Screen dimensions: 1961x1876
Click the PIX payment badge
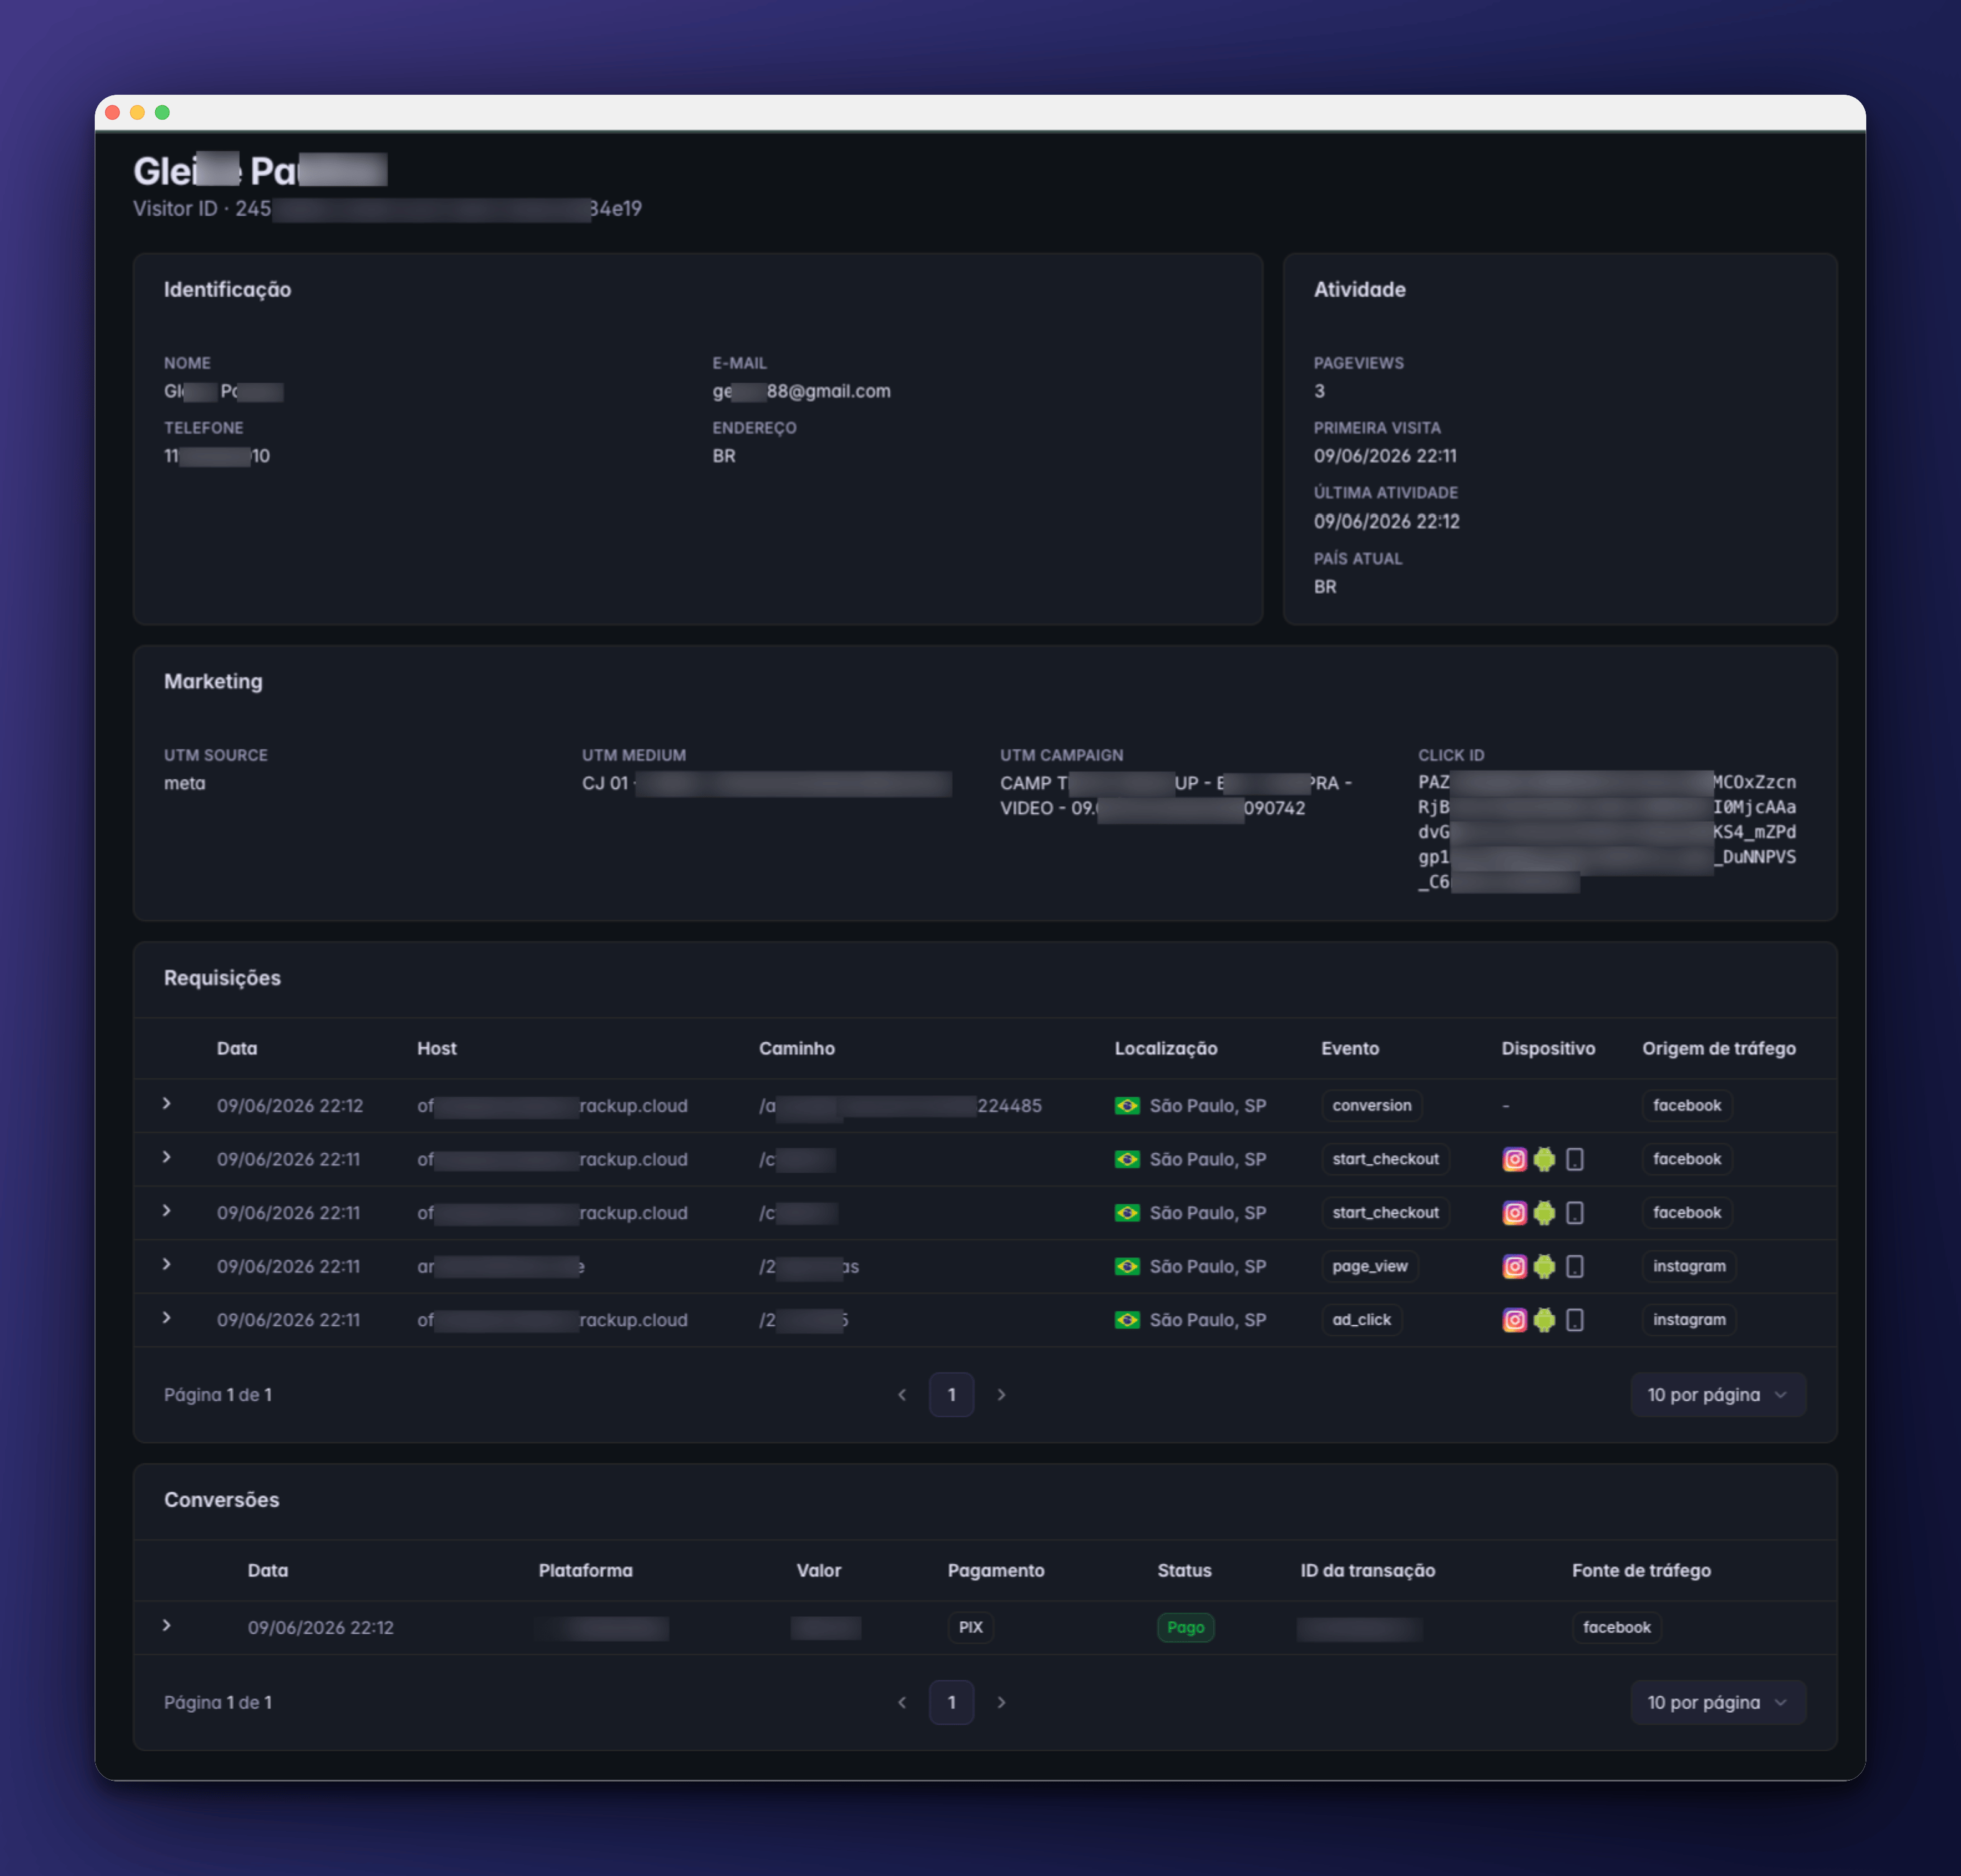[970, 1627]
